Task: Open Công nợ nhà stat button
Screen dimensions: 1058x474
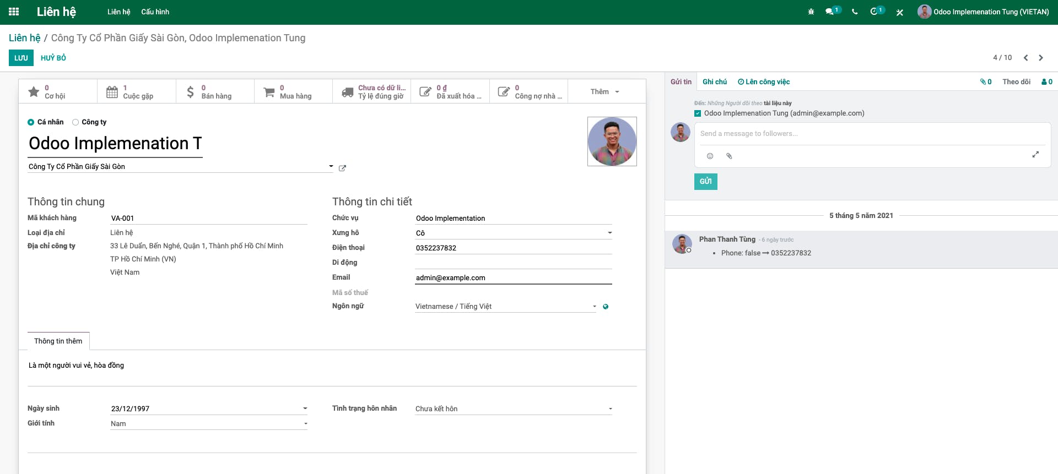Action: click(529, 91)
